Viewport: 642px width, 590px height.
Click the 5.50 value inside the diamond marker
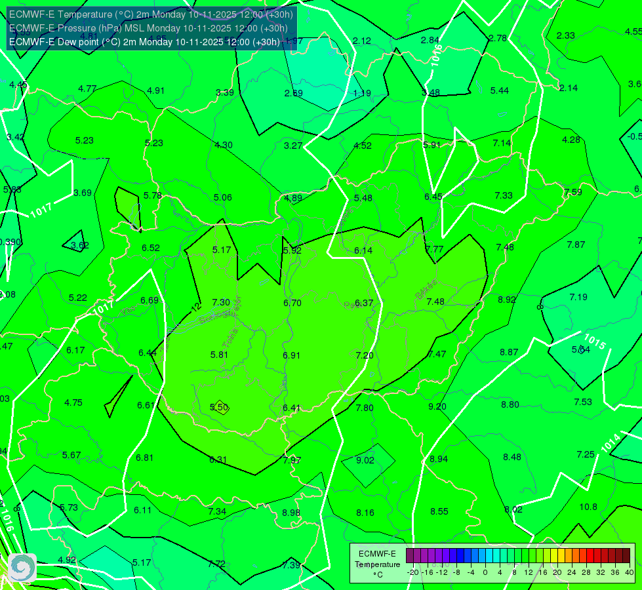219,407
